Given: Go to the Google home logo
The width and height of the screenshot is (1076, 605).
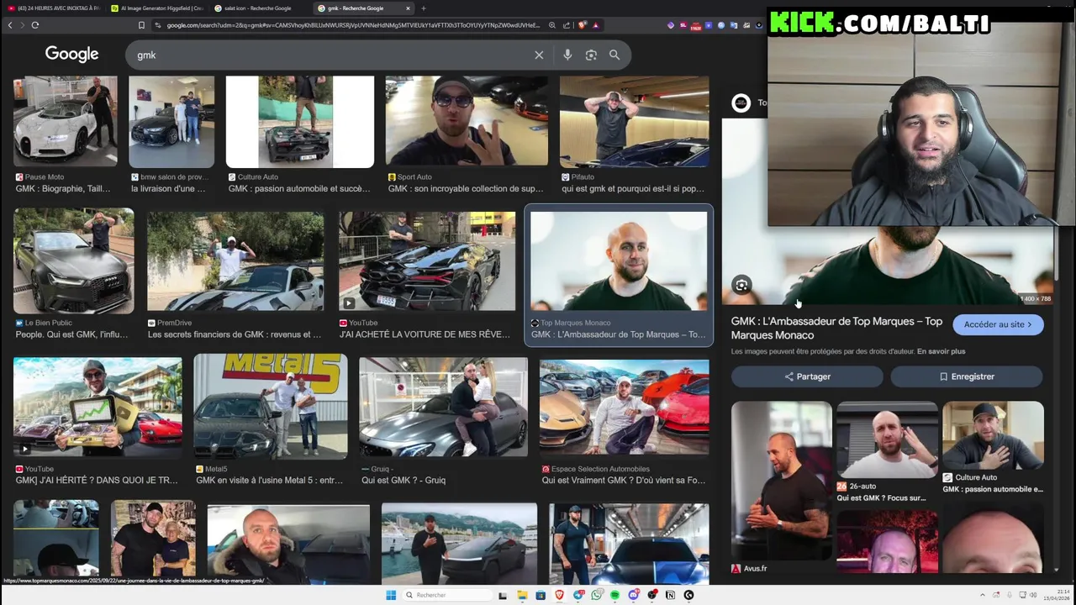Looking at the screenshot, I should [x=71, y=54].
